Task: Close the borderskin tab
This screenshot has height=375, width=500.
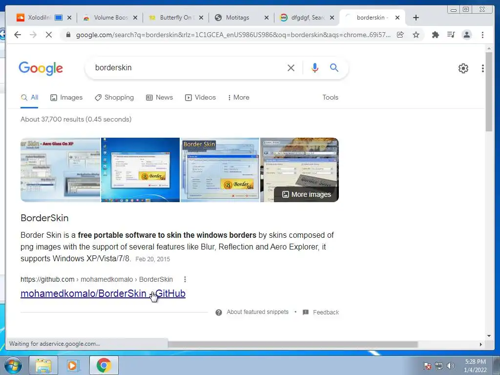Action: pos(397,18)
